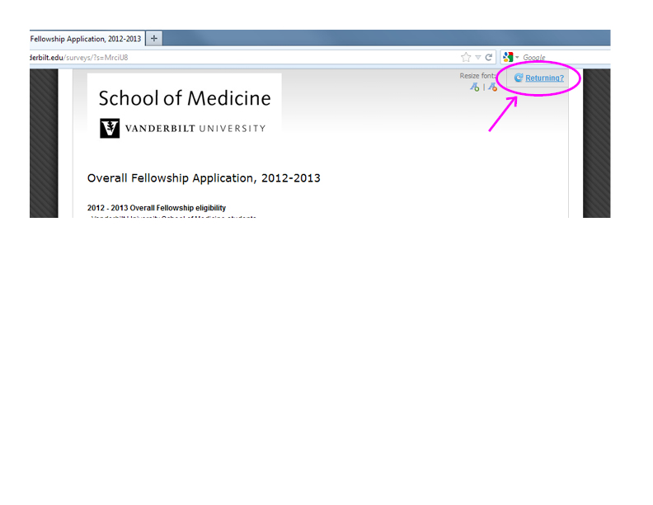The image size is (653, 505).
Task: Click the circular arrow icon beside Returning?
Action: [519, 78]
